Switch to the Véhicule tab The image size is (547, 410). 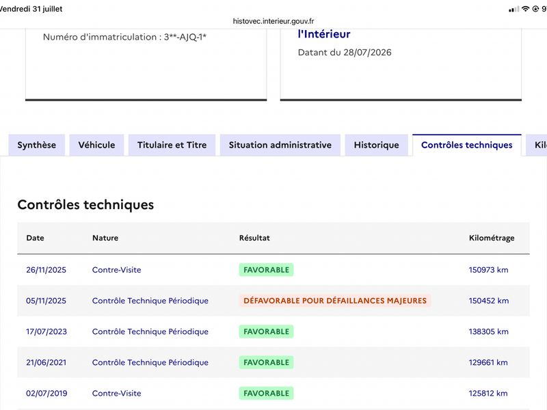[96, 145]
